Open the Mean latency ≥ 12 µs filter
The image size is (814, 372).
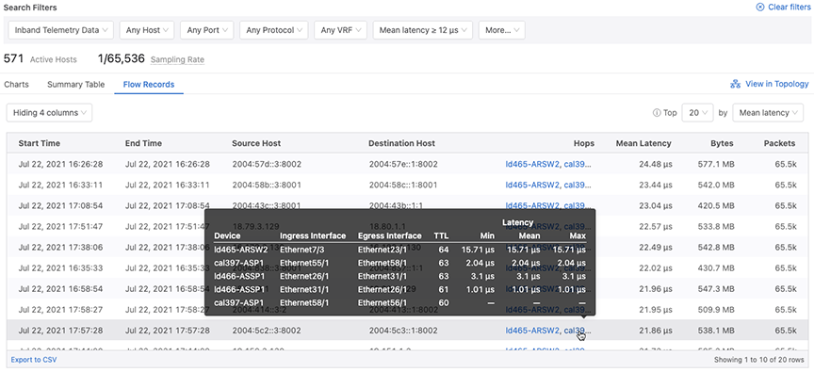[x=423, y=30]
